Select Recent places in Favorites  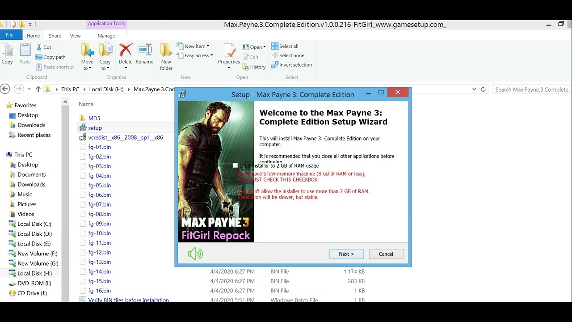pyautogui.click(x=34, y=135)
